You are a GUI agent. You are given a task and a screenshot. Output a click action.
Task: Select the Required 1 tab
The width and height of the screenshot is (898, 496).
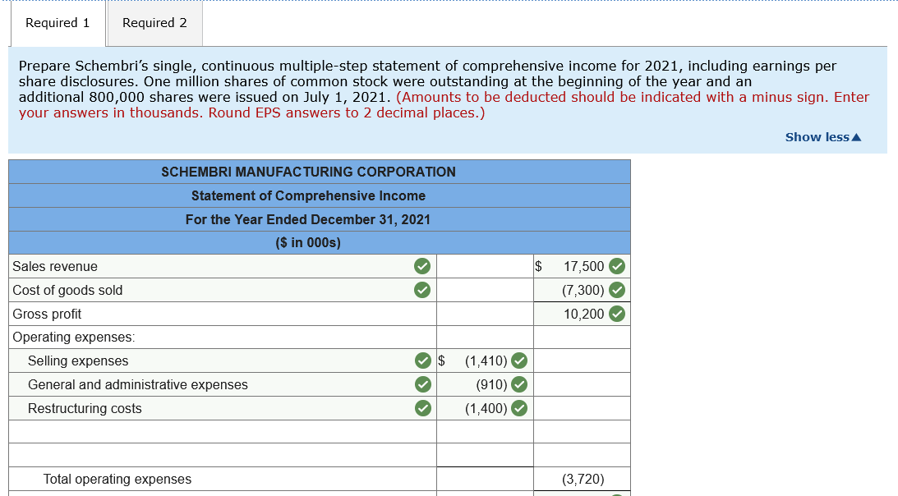point(58,23)
